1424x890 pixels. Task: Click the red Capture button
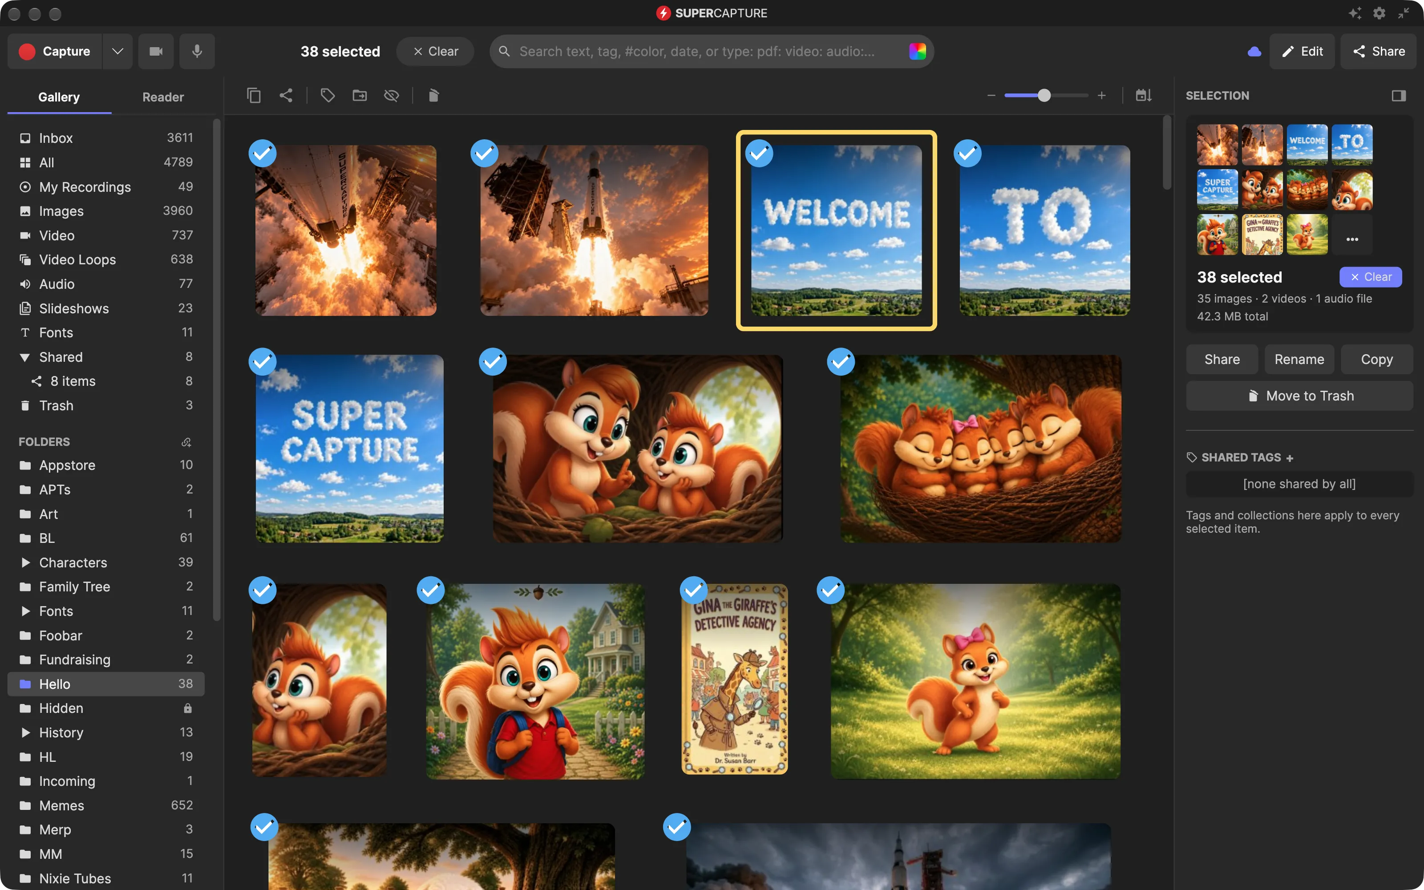pyautogui.click(x=55, y=51)
